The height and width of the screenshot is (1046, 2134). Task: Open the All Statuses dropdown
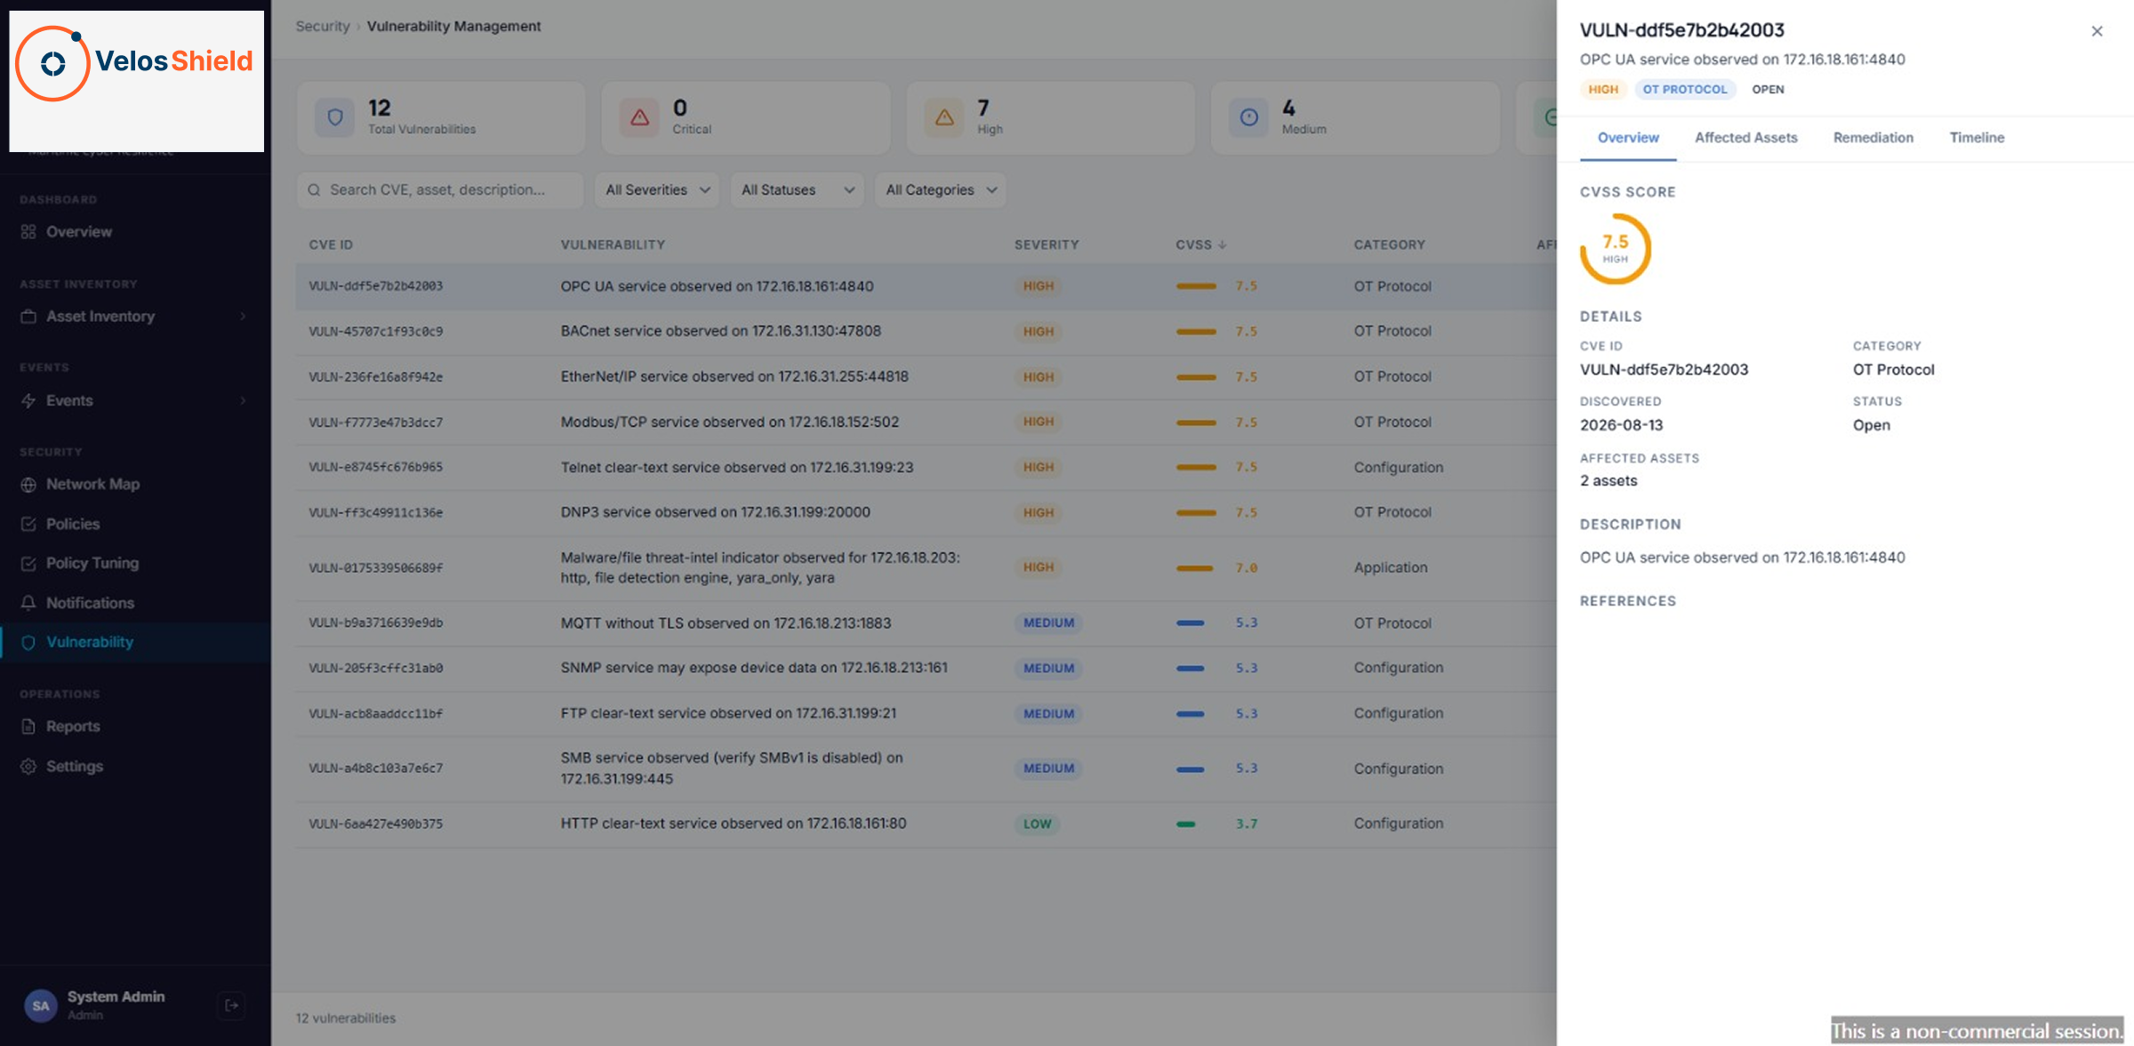click(x=797, y=189)
